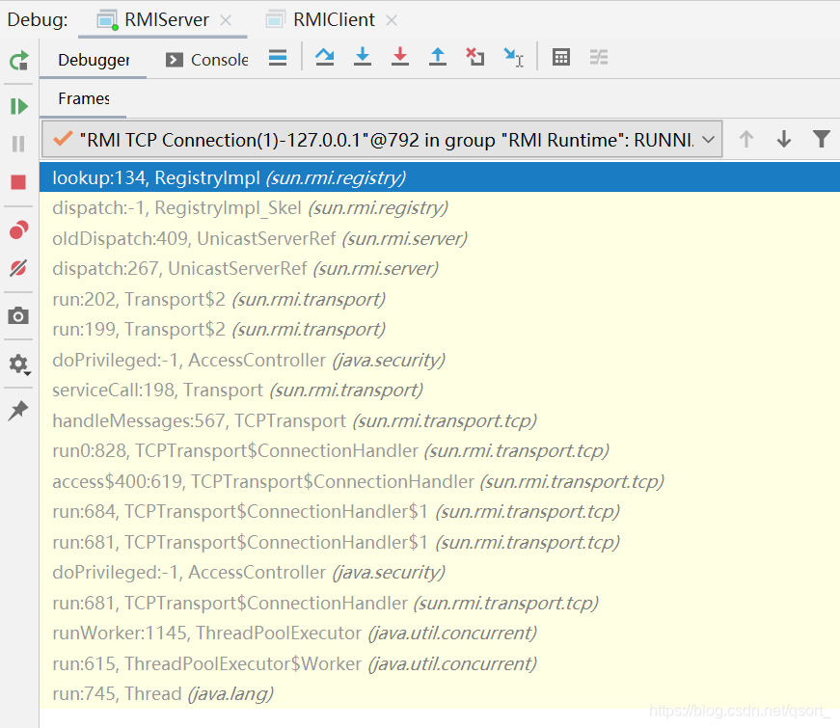Close the RMIServer tab
The image size is (840, 728).
pos(226,20)
